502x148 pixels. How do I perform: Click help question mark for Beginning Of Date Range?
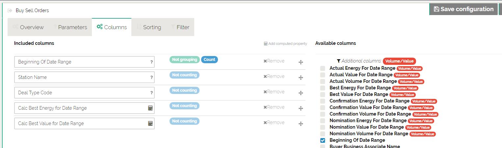151,62
